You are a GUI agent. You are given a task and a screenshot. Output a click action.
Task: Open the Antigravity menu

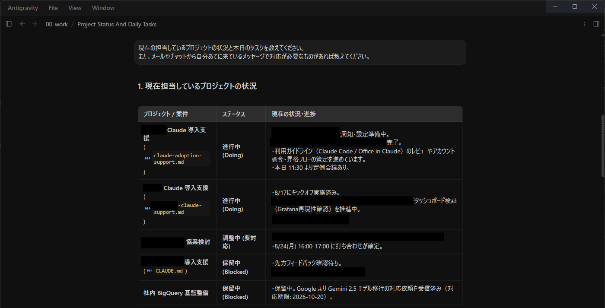tap(23, 8)
